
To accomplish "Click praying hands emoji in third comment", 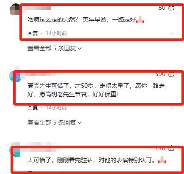I will tap(162, 160).
